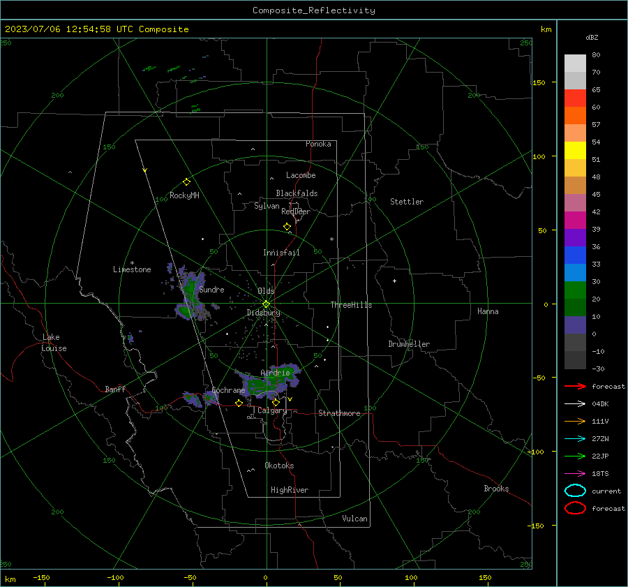Click the asterisk marker above Limestone

point(132,263)
